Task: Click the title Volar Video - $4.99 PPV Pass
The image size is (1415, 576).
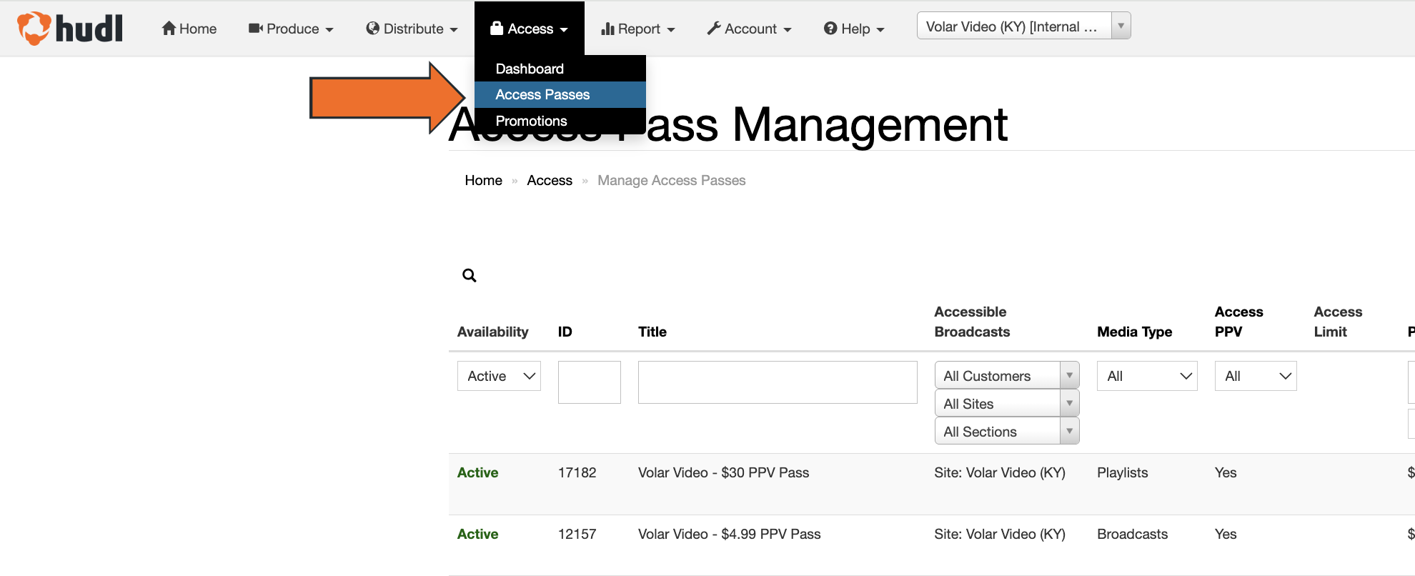Action: (x=730, y=534)
